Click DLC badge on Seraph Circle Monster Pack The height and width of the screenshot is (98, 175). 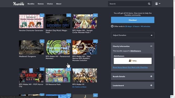(95, 15)
